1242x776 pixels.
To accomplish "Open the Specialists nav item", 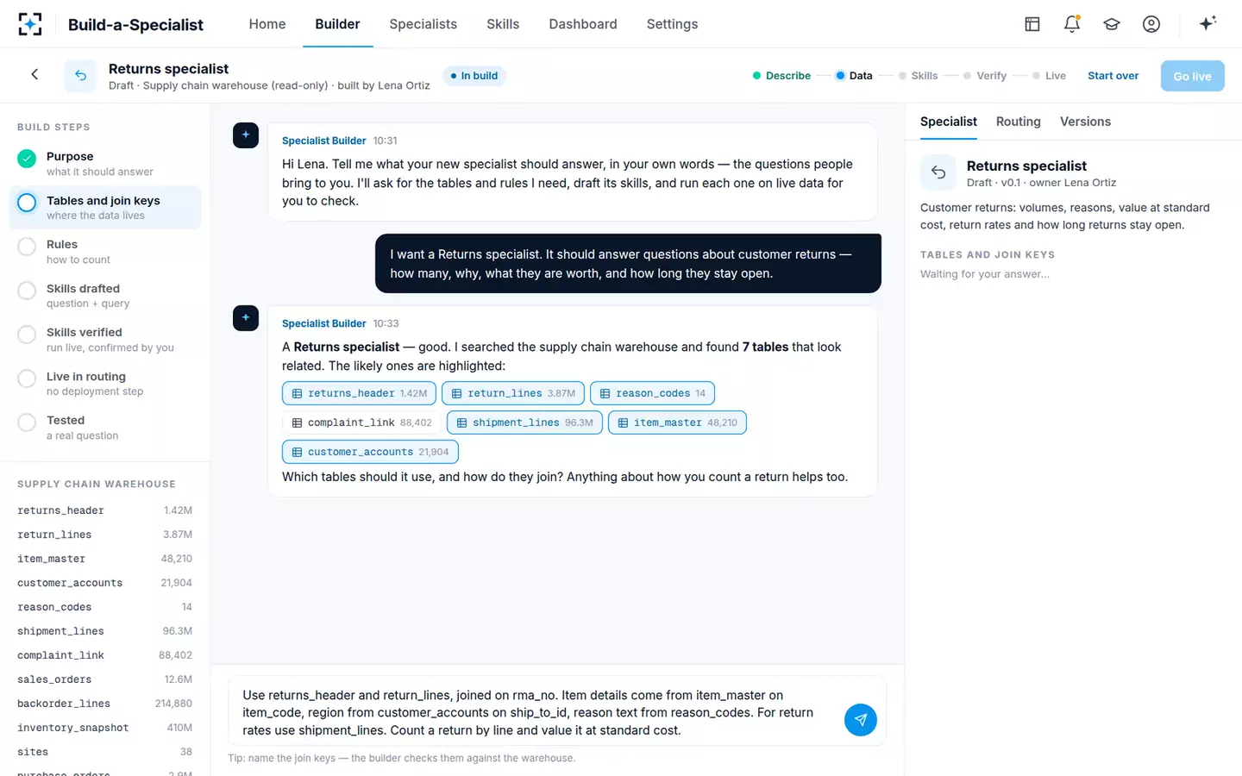I will coord(423,24).
